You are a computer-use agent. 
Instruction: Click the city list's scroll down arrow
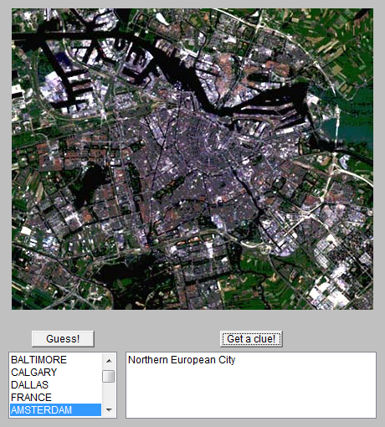click(x=109, y=410)
